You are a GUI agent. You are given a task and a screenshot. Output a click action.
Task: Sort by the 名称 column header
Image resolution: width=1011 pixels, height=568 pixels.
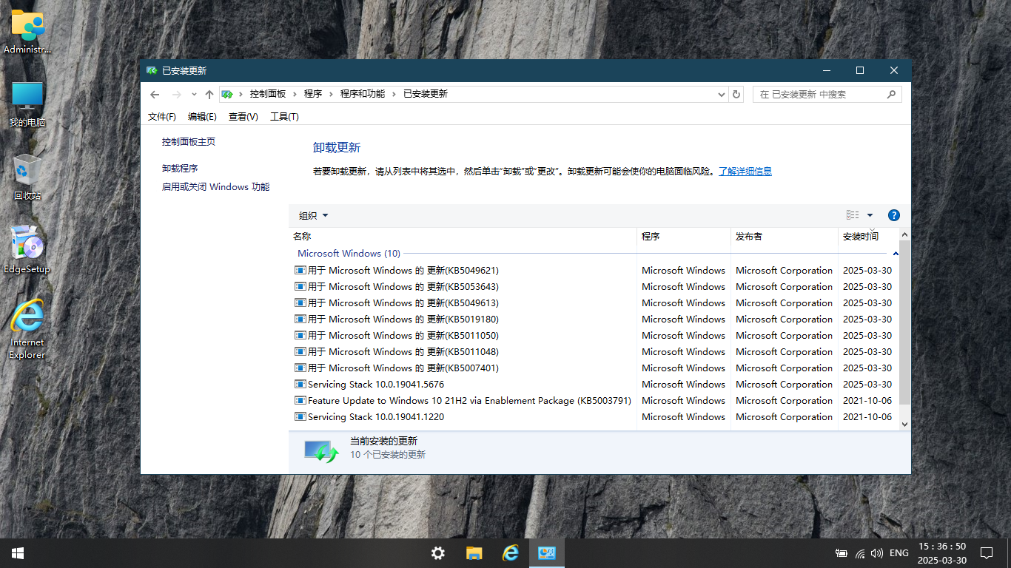[463, 237]
